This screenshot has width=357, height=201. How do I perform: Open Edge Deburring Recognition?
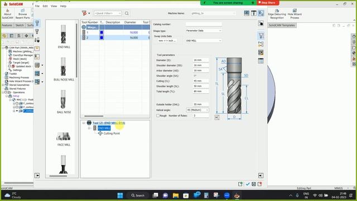point(277,14)
